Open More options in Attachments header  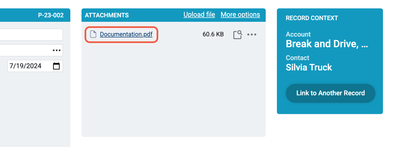[240, 15]
